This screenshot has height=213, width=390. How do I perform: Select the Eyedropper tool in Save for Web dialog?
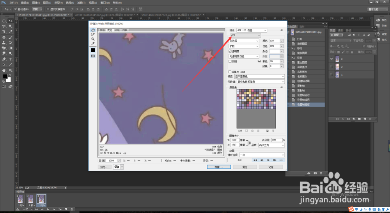coord(93,44)
